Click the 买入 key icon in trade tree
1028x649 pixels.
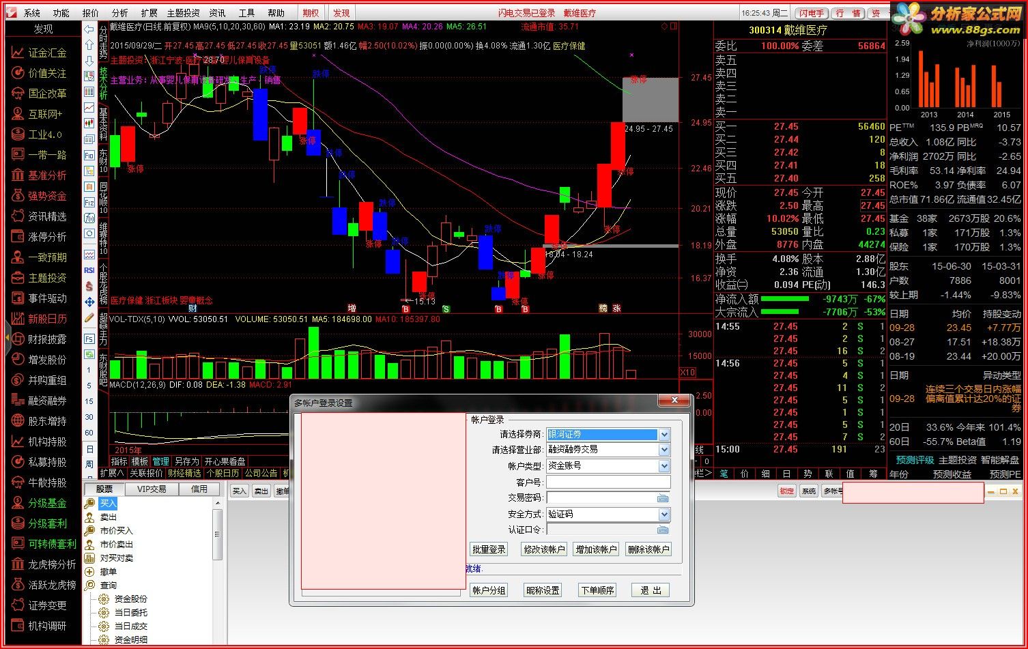point(89,503)
